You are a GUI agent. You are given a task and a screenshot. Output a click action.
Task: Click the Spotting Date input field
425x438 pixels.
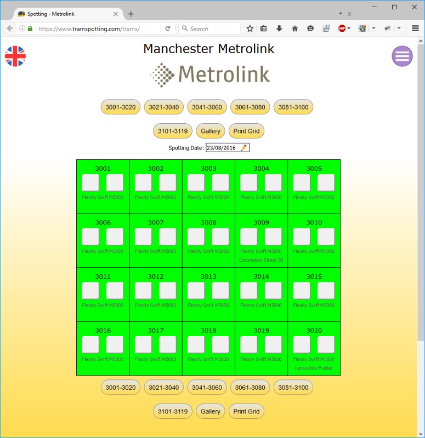tap(228, 148)
